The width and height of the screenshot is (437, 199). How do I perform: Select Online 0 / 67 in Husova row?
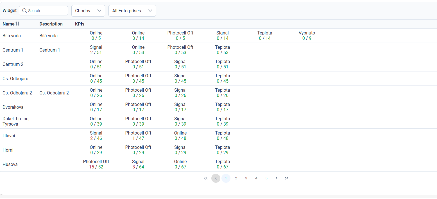tap(180, 164)
